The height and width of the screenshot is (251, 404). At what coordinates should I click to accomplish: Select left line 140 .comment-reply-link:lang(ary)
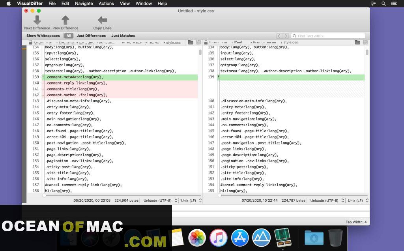coord(120,83)
